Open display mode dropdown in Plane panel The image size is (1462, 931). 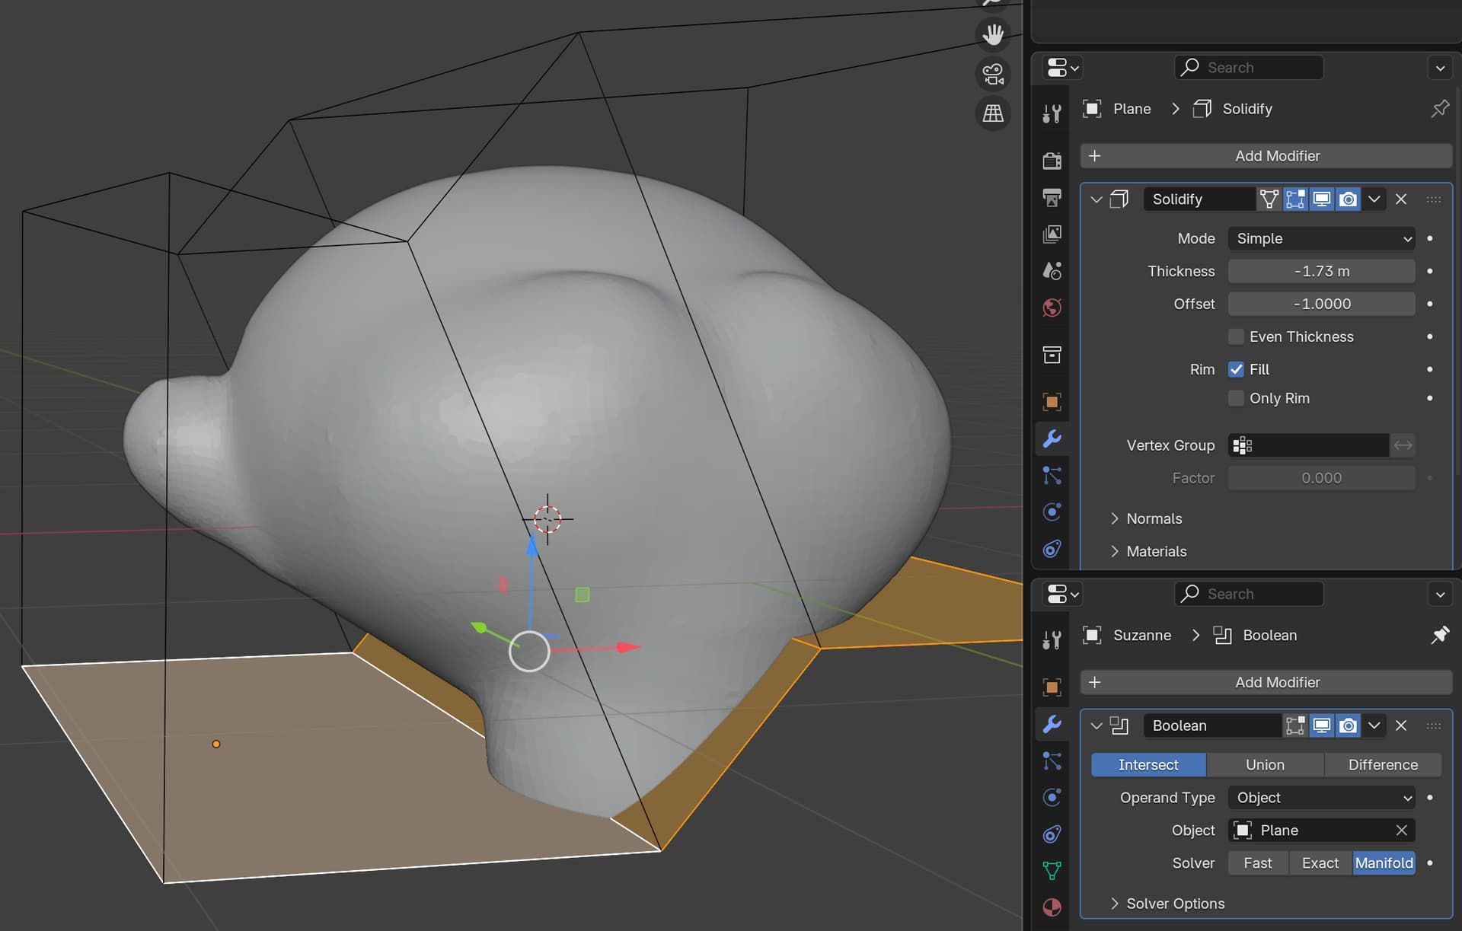pyautogui.click(x=1063, y=68)
